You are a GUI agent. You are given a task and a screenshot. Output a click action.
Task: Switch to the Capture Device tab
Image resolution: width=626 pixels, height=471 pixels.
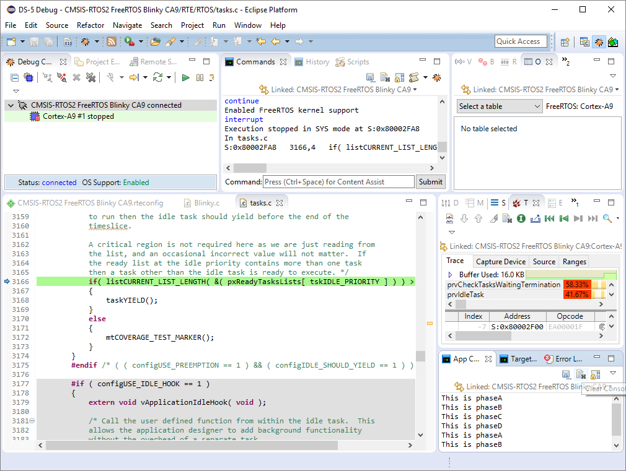[x=500, y=262]
